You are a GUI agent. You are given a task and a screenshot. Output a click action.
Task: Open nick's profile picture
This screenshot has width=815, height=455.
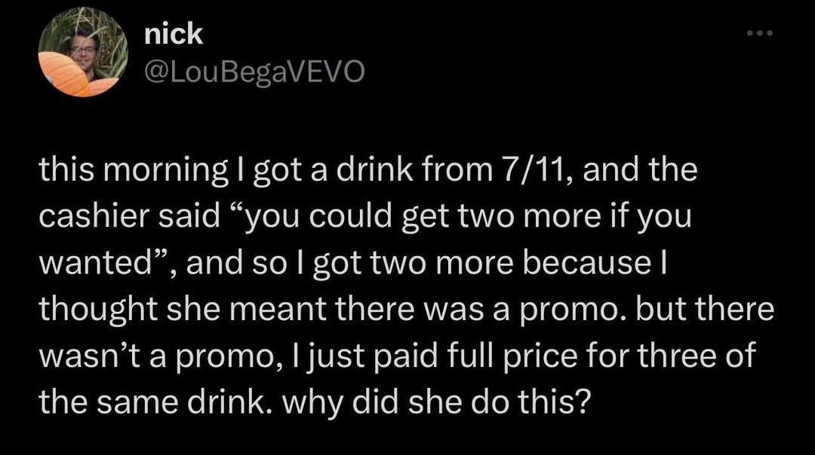[x=83, y=52]
